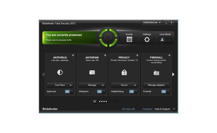Open the Feedback link
The width and height of the screenshot is (217, 133).
pyautogui.click(x=147, y=109)
